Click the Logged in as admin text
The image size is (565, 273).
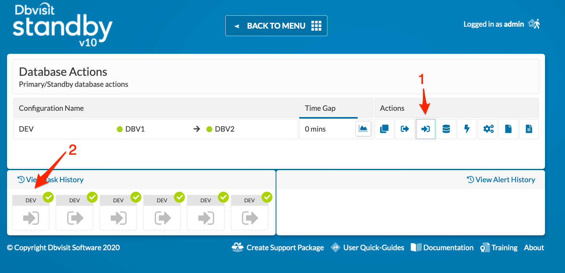click(494, 24)
